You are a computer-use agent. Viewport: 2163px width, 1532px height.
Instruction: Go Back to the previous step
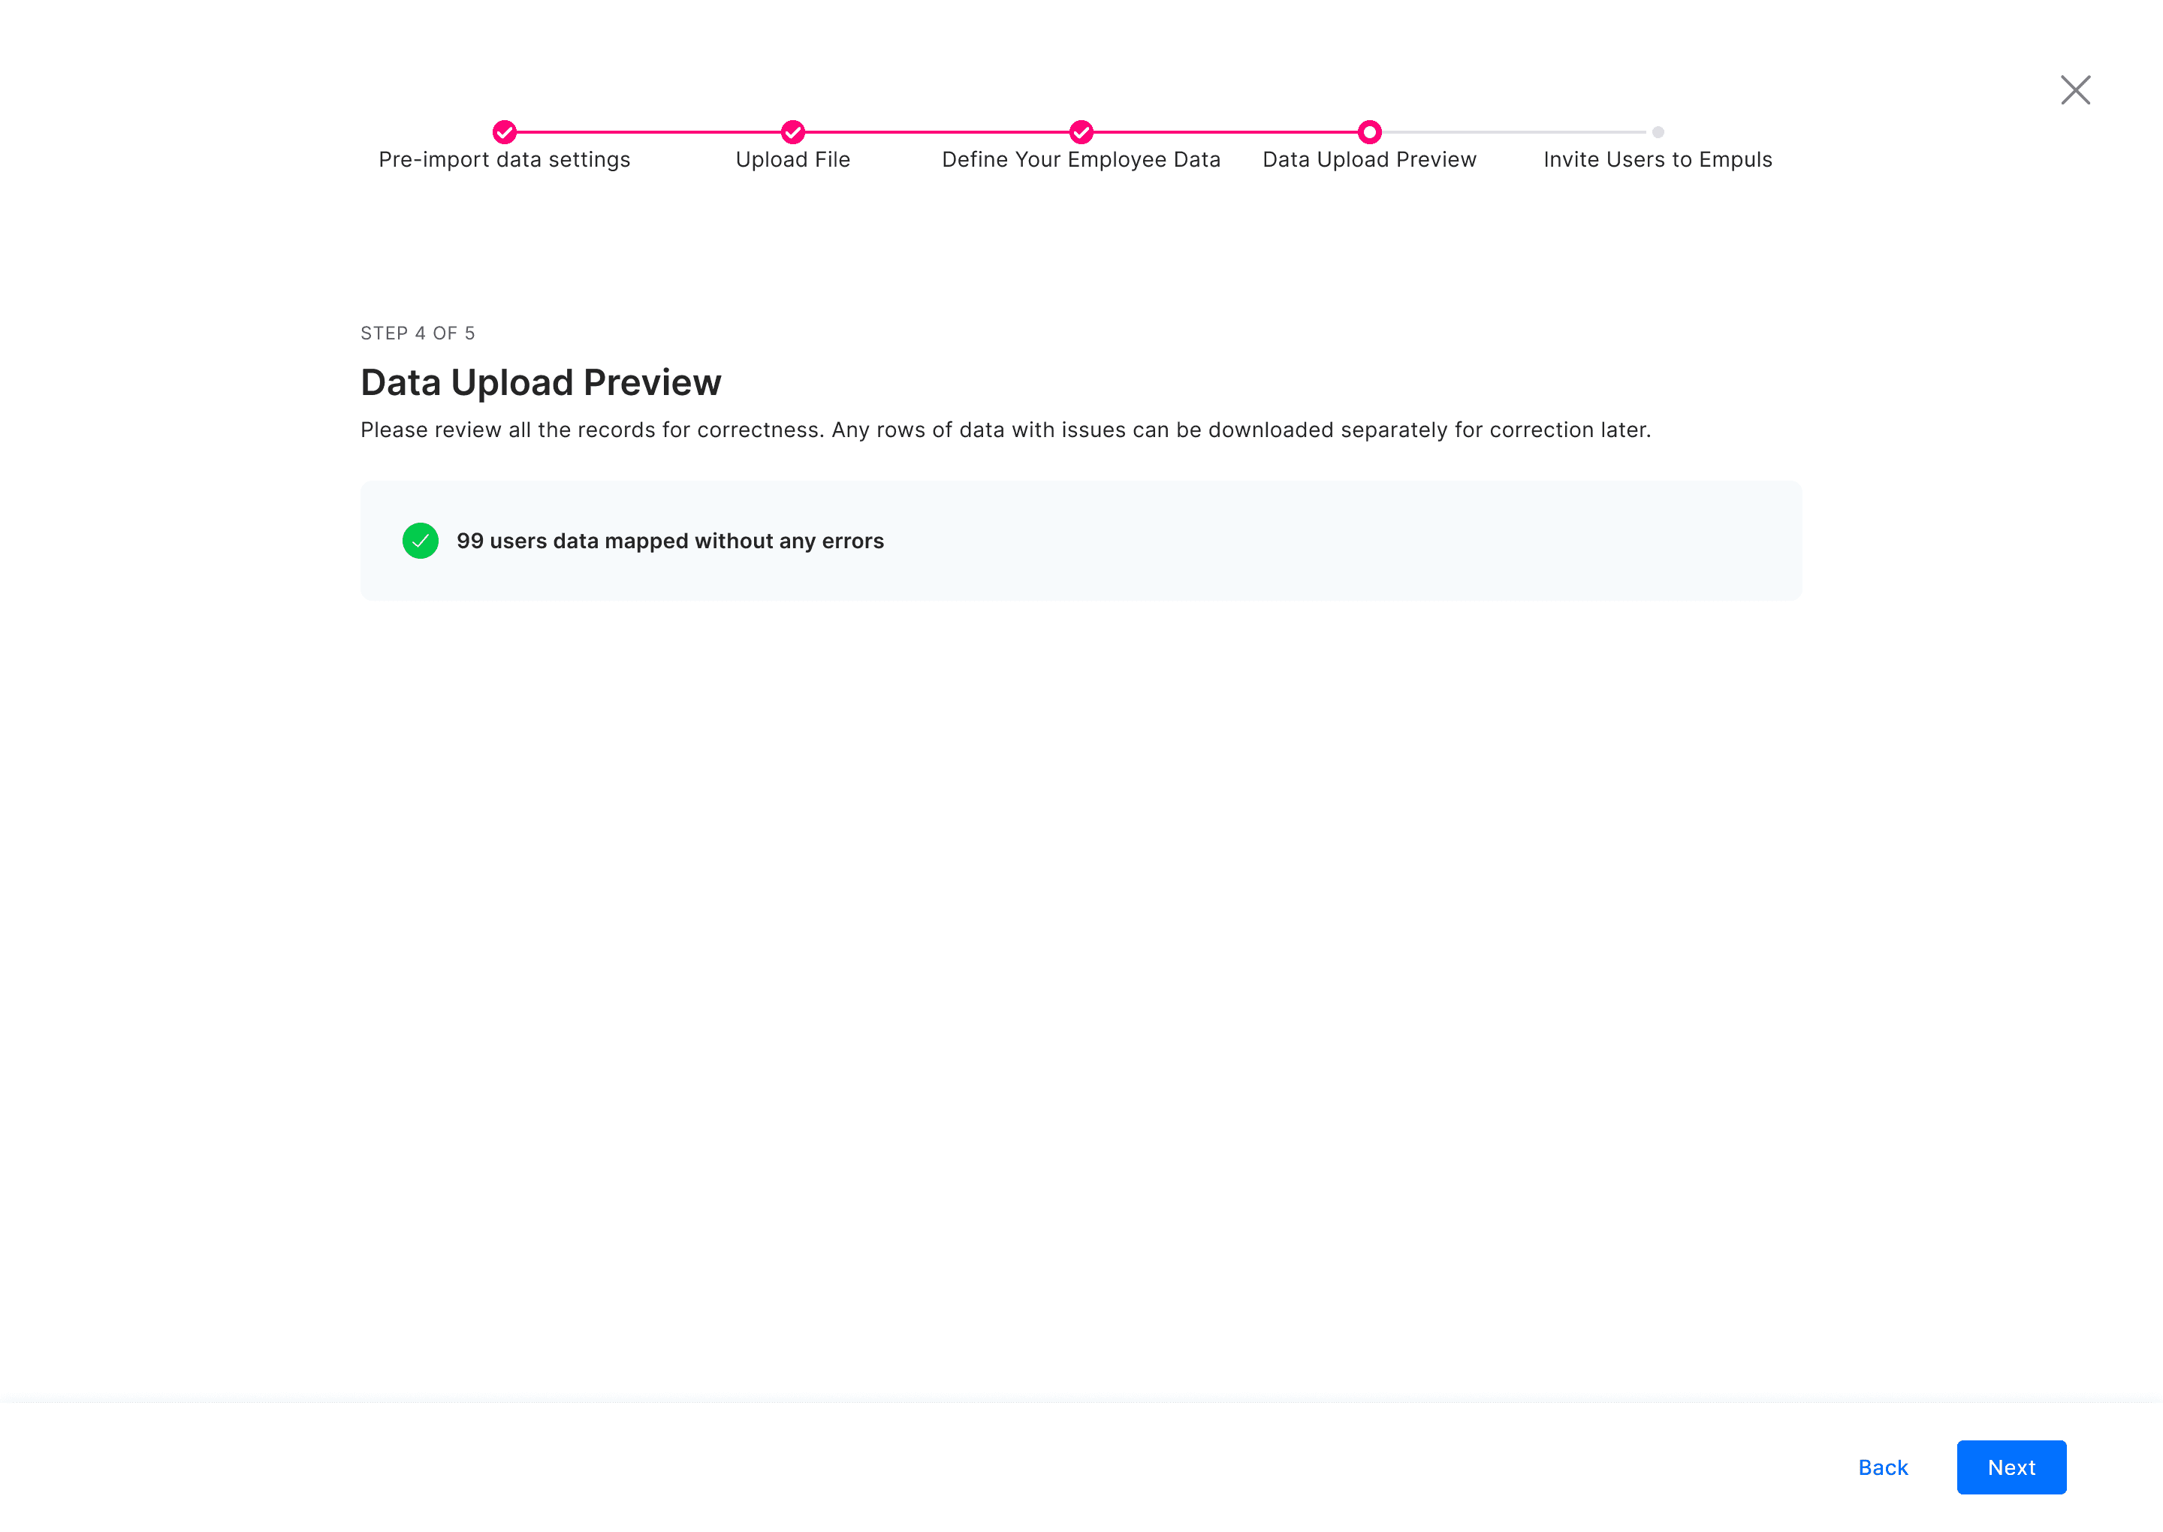[1882, 1467]
